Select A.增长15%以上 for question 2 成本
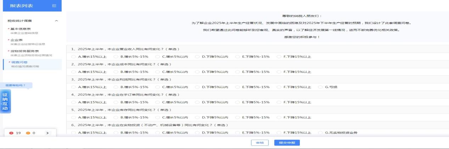 coord(73,72)
